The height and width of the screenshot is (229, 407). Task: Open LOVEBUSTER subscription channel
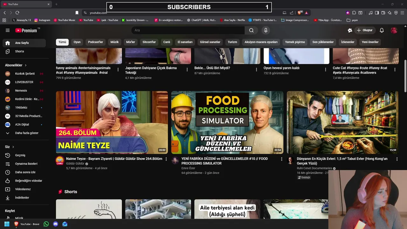[x=24, y=82]
